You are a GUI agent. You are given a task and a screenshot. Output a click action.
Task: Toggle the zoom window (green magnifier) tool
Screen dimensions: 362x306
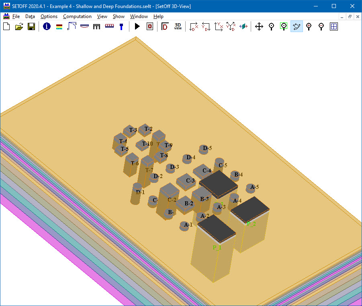(284, 27)
